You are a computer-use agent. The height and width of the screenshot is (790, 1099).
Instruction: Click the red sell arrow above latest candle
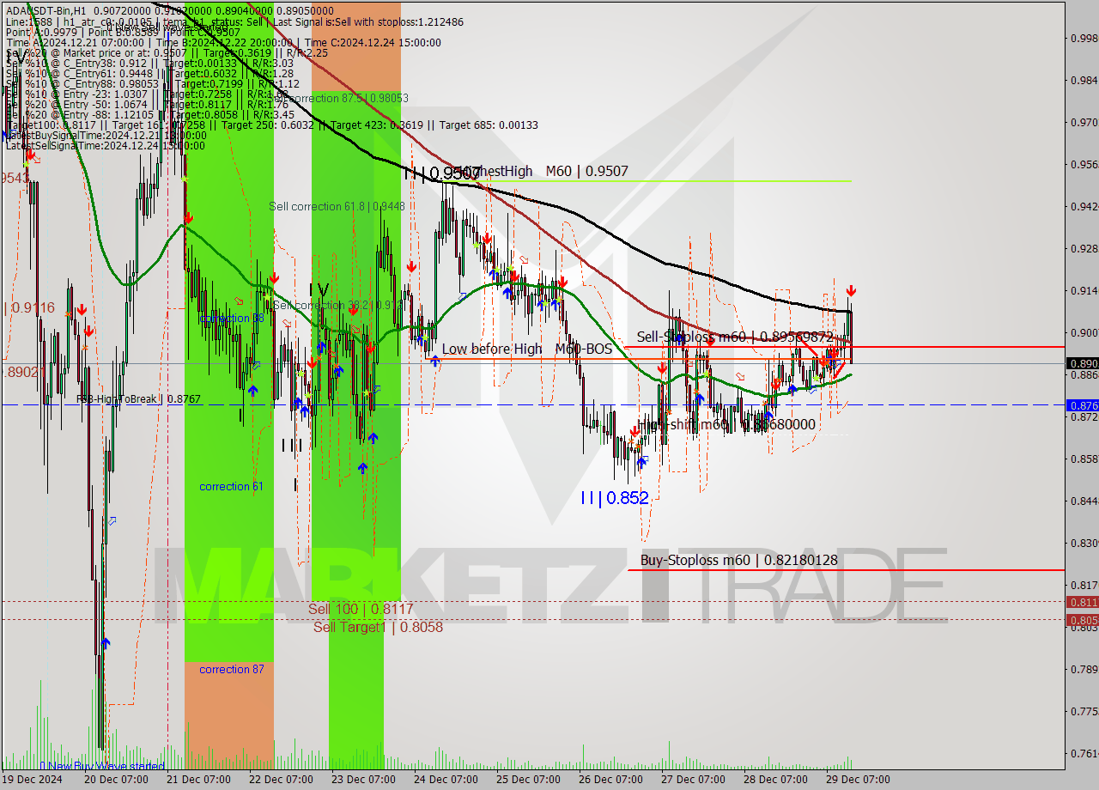[x=851, y=291]
